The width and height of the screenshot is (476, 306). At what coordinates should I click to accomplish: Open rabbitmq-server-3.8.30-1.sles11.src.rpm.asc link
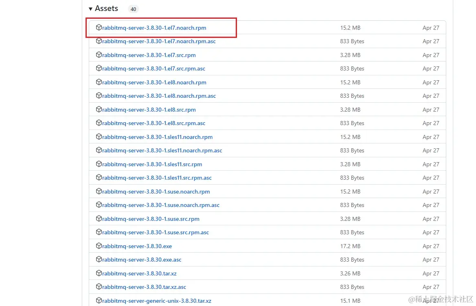coord(157,178)
